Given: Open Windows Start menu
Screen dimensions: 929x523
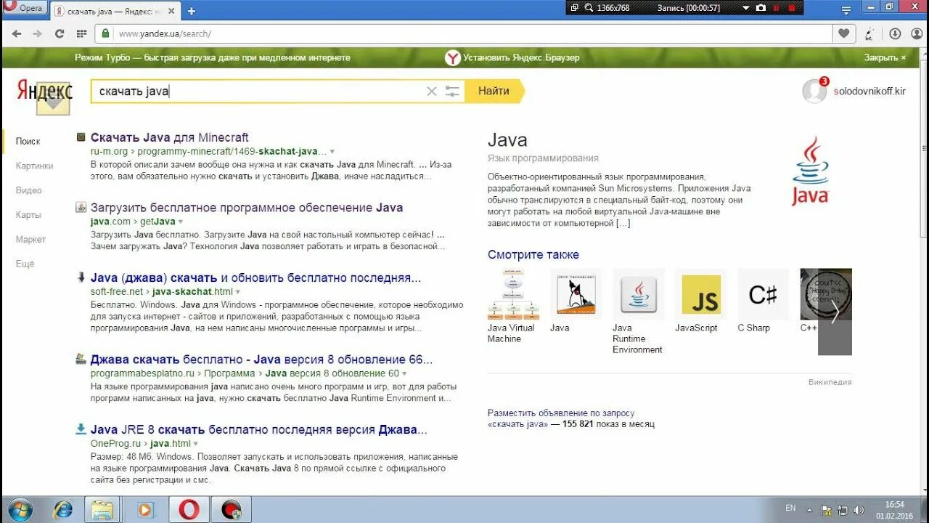Looking at the screenshot, I should click(20, 509).
